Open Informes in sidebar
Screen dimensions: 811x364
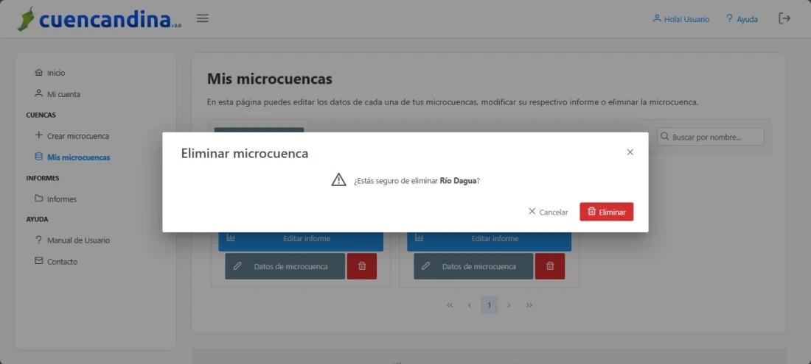point(61,199)
